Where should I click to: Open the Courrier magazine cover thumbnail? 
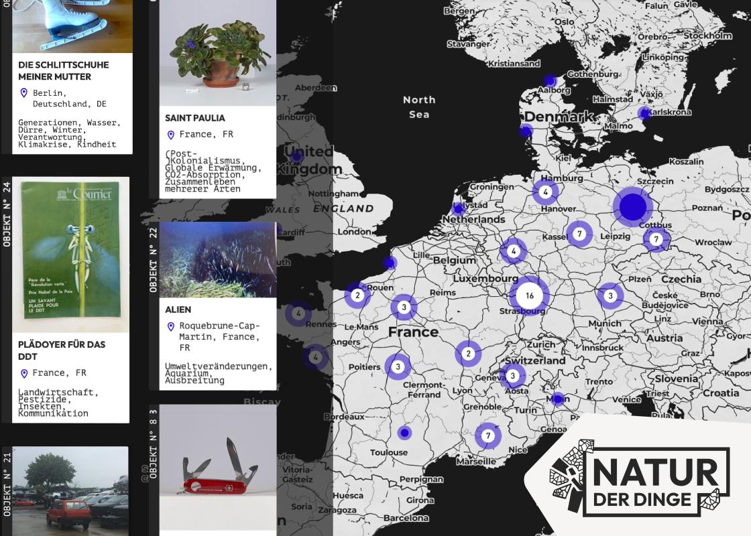pos(70,255)
